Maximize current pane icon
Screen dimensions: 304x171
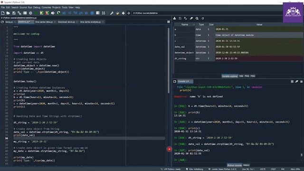(x=98, y=13)
